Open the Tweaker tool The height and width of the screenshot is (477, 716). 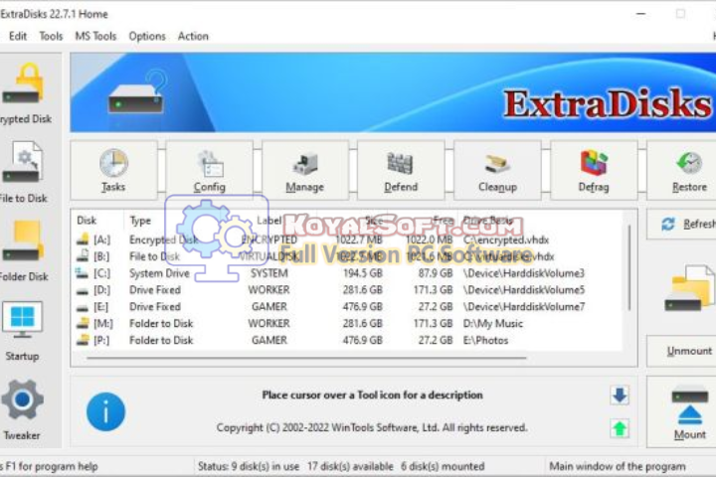pos(22,409)
